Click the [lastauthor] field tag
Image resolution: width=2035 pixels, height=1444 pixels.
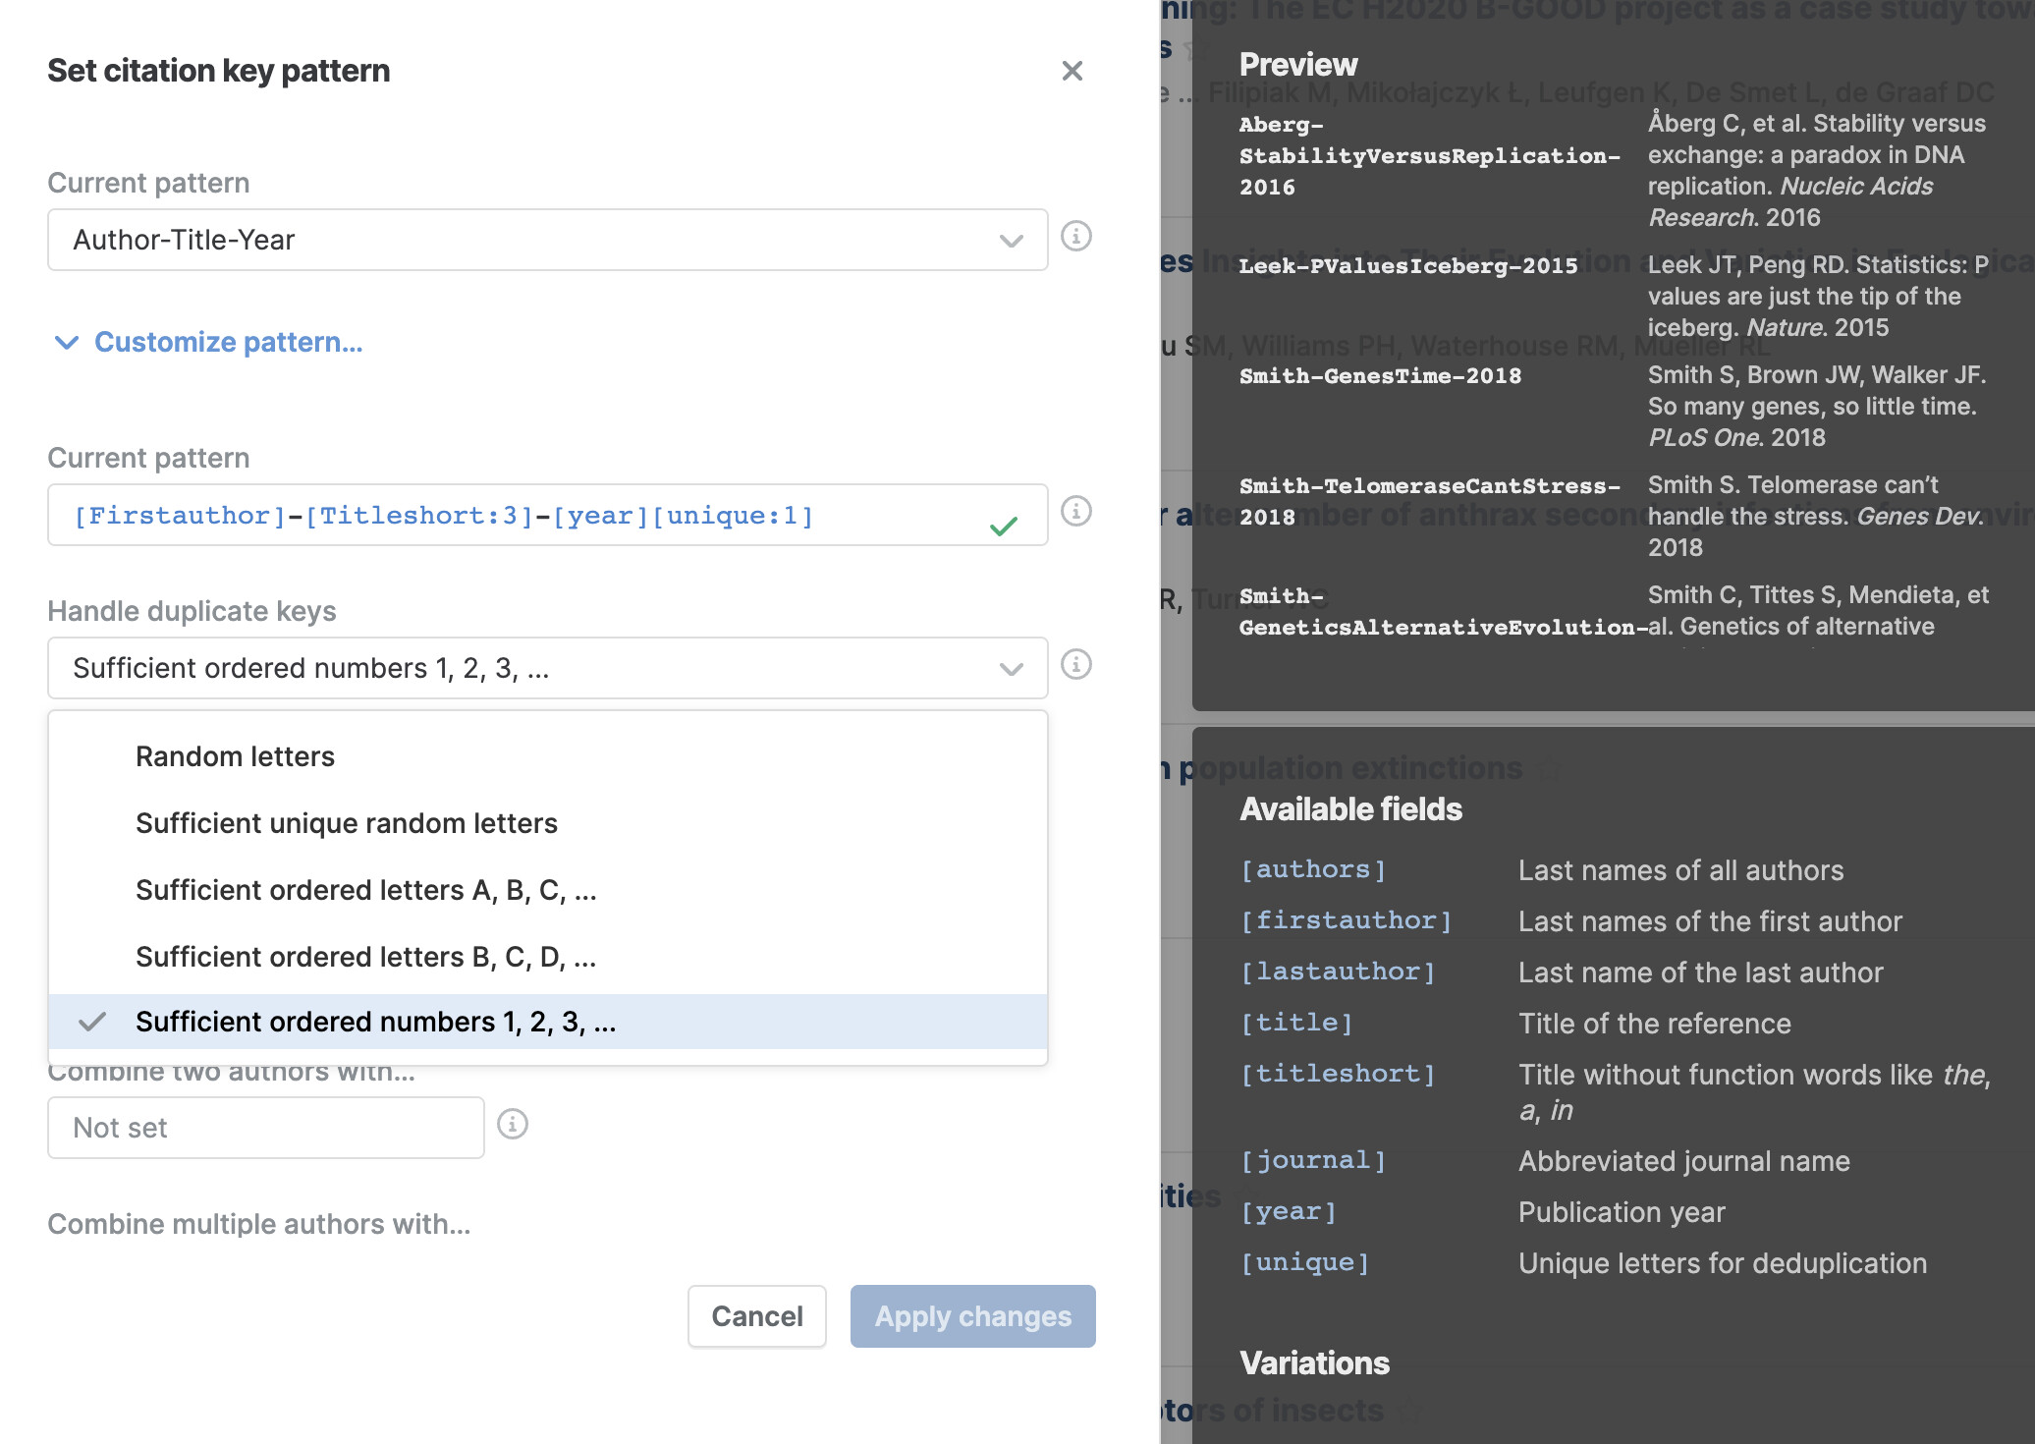point(1338,972)
